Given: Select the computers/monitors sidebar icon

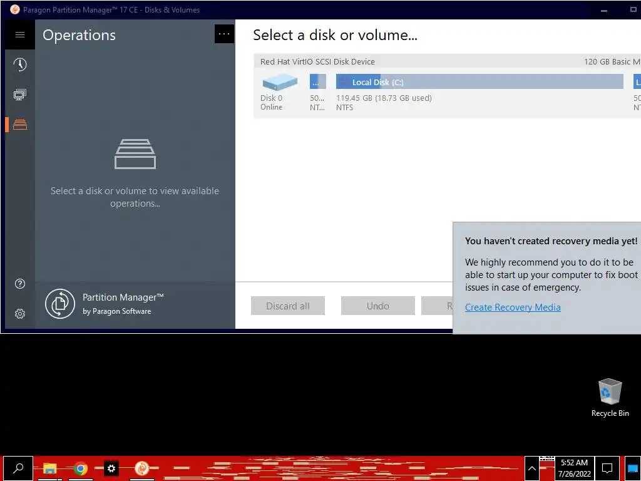Looking at the screenshot, I should [19, 95].
